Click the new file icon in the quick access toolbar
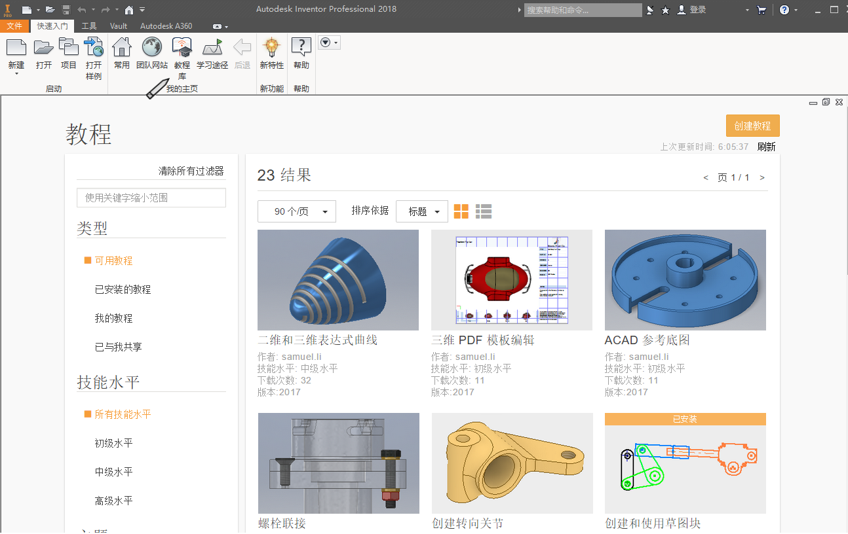 [x=26, y=10]
